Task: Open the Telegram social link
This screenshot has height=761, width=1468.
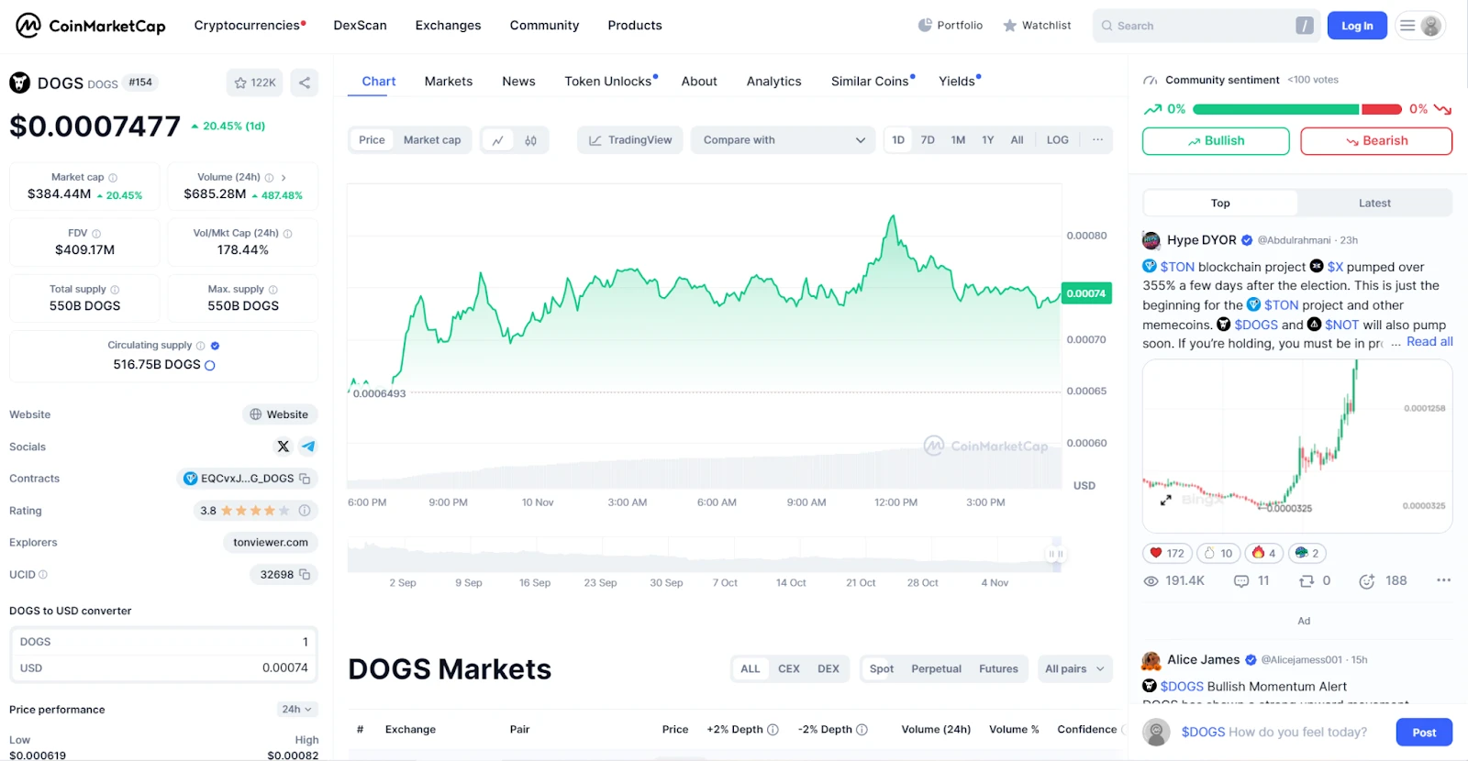Action: pyautogui.click(x=308, y=447)
